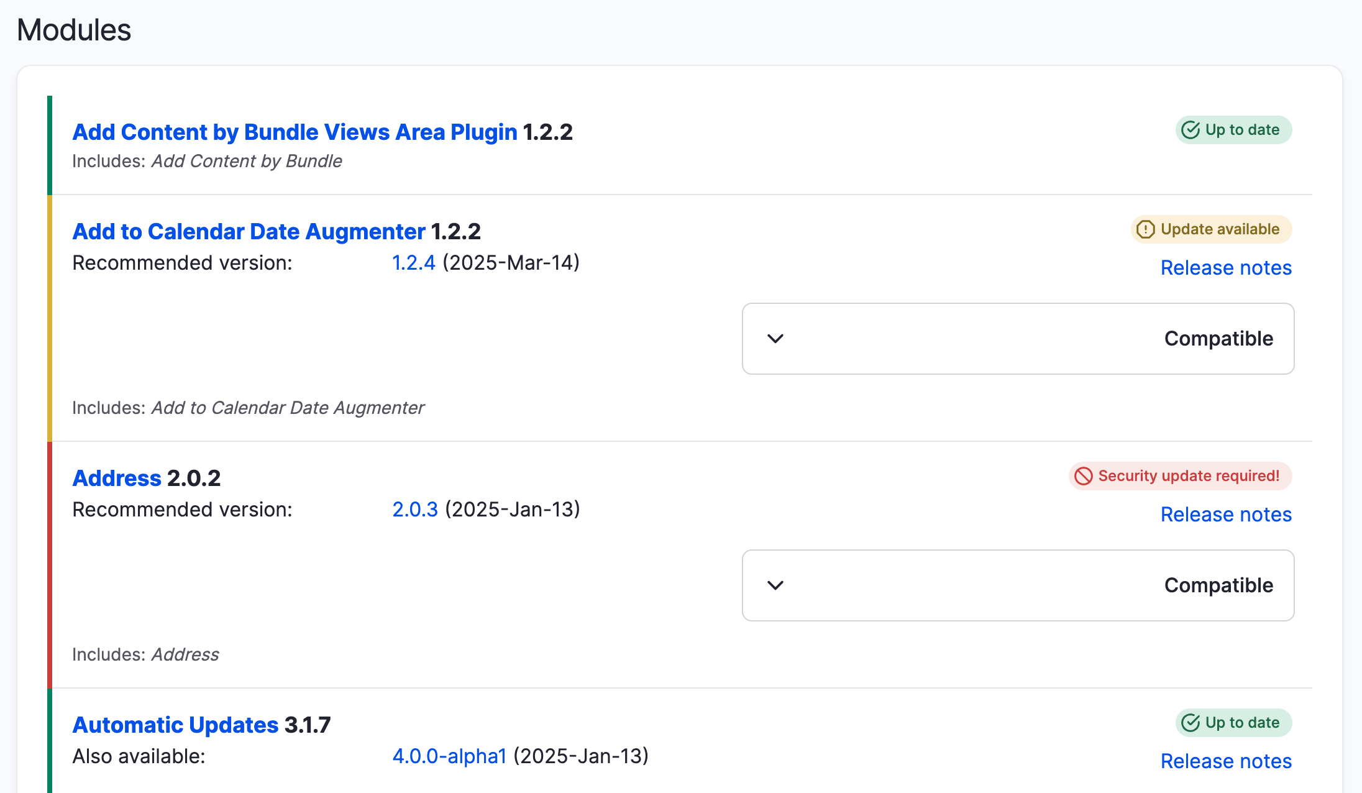Open Release notes for Address module
The height and width of the screenshot is (793, 1362).
(1225, 514)
